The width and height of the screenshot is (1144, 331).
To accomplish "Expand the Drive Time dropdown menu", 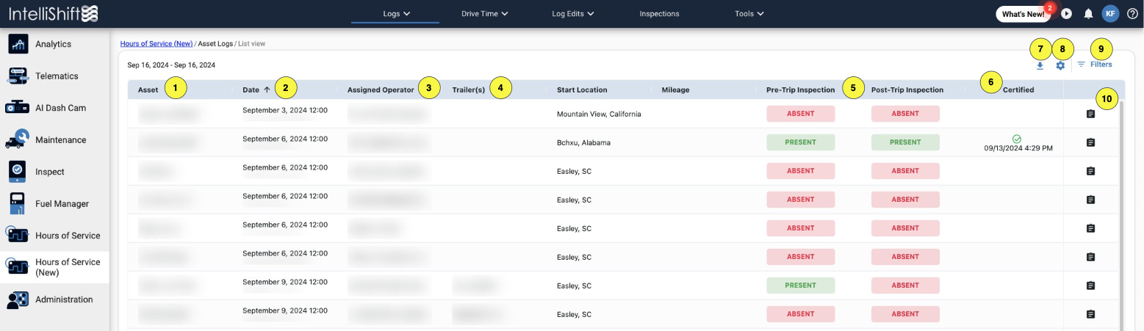I will pyautogui.click(x=484, y=13).
